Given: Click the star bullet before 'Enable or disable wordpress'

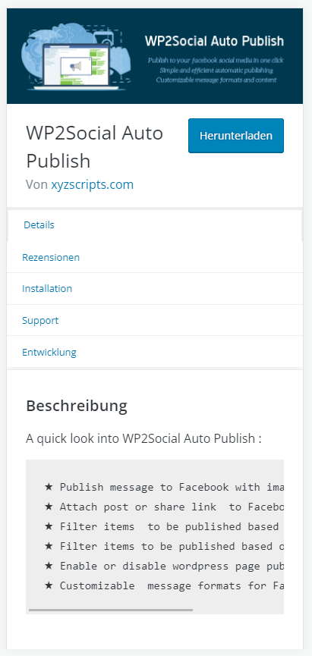Looking at the screenshot, I should click(x=49, y=566).
